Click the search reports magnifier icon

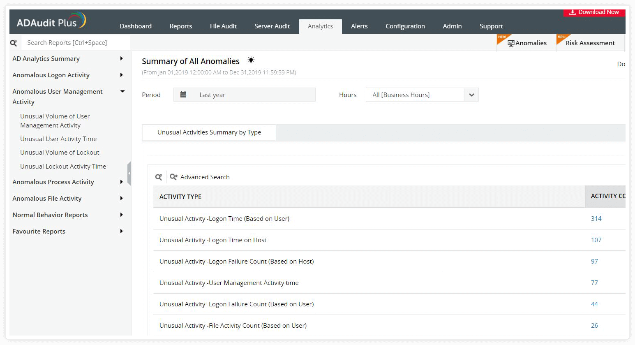point(14,43)
